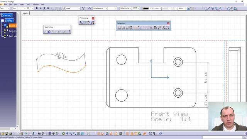Open the frame 'None' dropdown
Viewport: 247px width, 139px height.
click(x=73, y=8)
